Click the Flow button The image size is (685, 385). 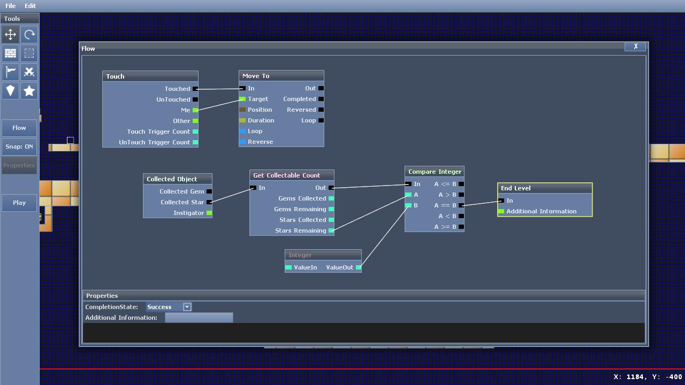click(x=19, y=128)
